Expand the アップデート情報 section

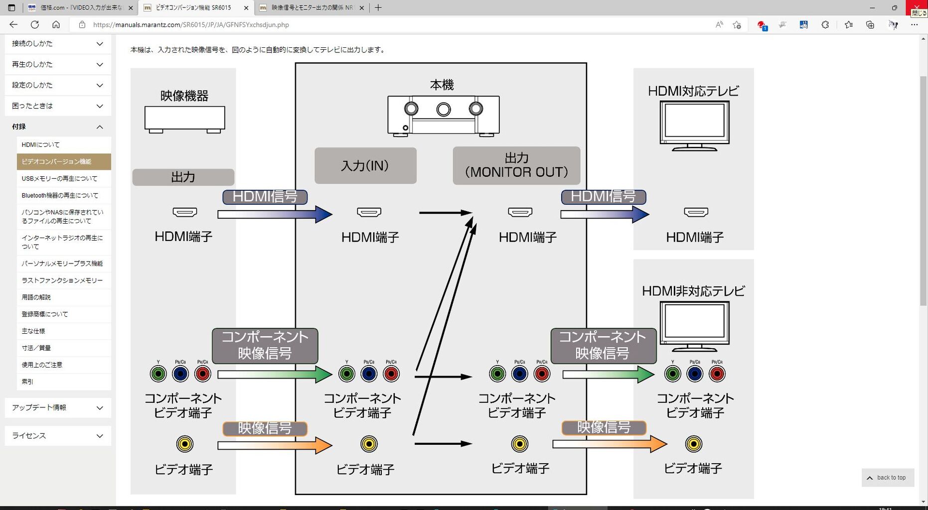[58, 407]
